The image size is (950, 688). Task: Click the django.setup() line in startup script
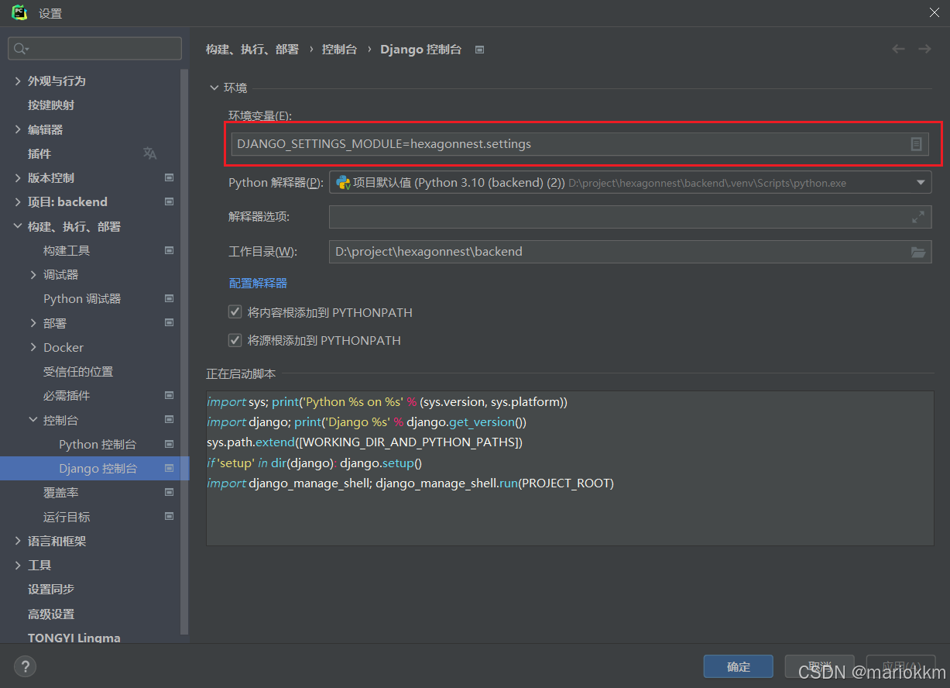(314, 463)
